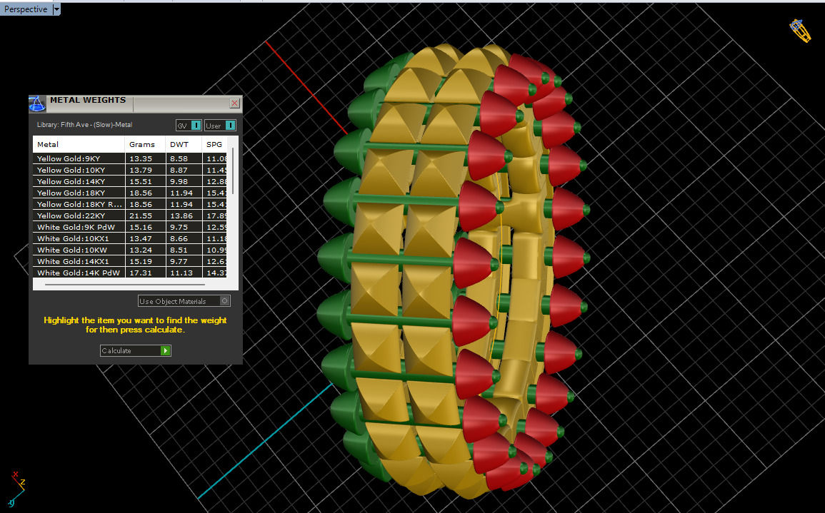Select the White Gold:14K PdW row
This screenshot has width=825, height=513.
point(130,273)
